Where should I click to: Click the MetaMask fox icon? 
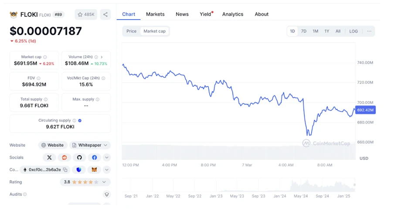point(94,170)
